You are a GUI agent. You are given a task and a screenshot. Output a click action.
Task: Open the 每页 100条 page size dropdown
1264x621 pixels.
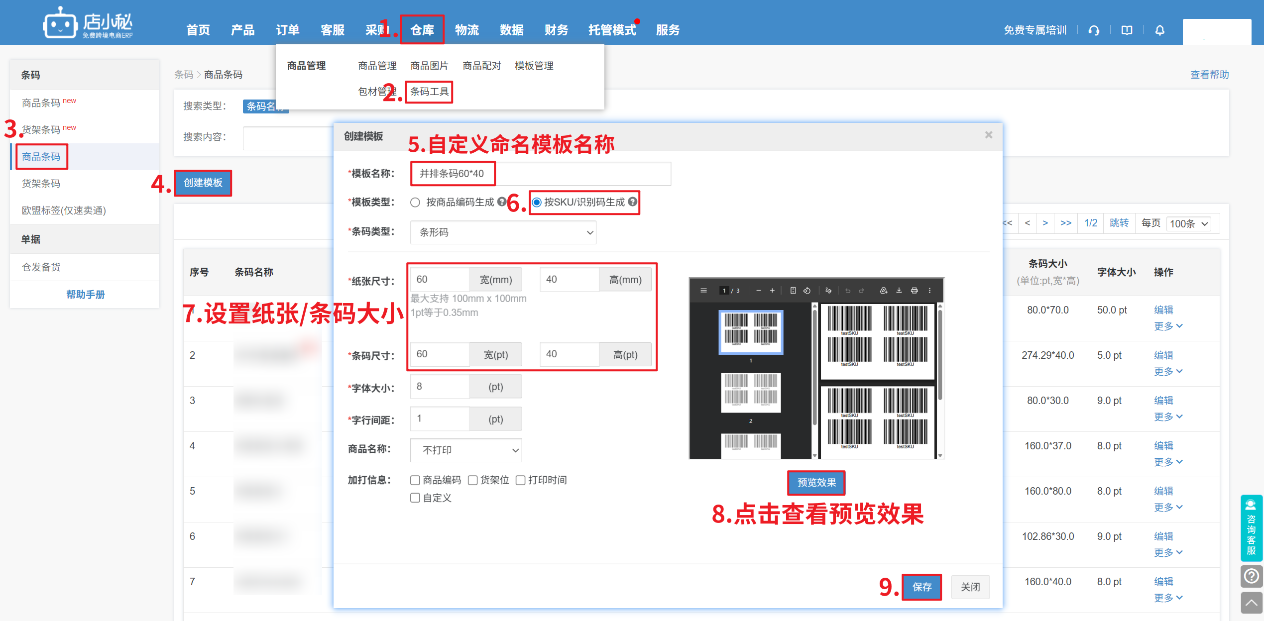tap(1189, 224)
